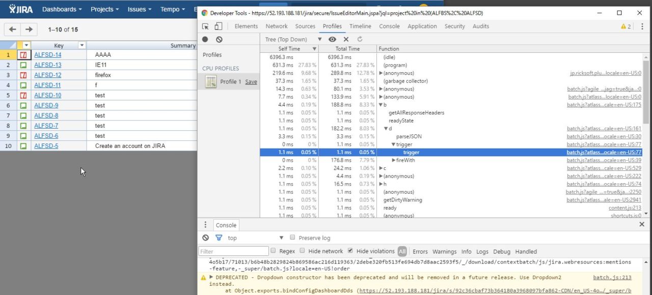Select the All console level filter
Viewport: 652px width, 295px height.
click(x=402, y=251)
